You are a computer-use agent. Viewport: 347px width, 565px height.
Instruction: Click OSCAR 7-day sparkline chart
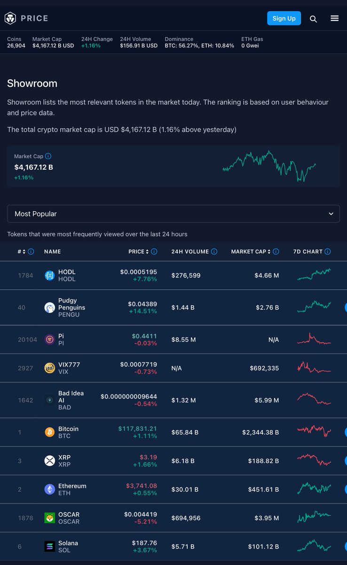pyautogui.click(x=314, y=517)
